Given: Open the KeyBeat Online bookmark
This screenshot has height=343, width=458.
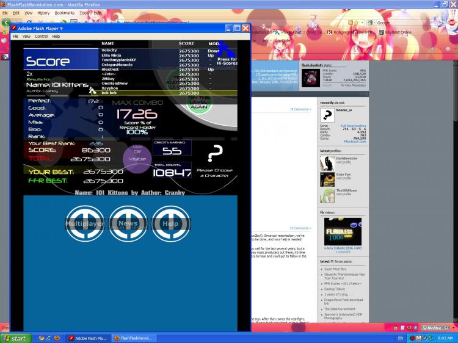Looking at the screenshot, I should (395, 32).
